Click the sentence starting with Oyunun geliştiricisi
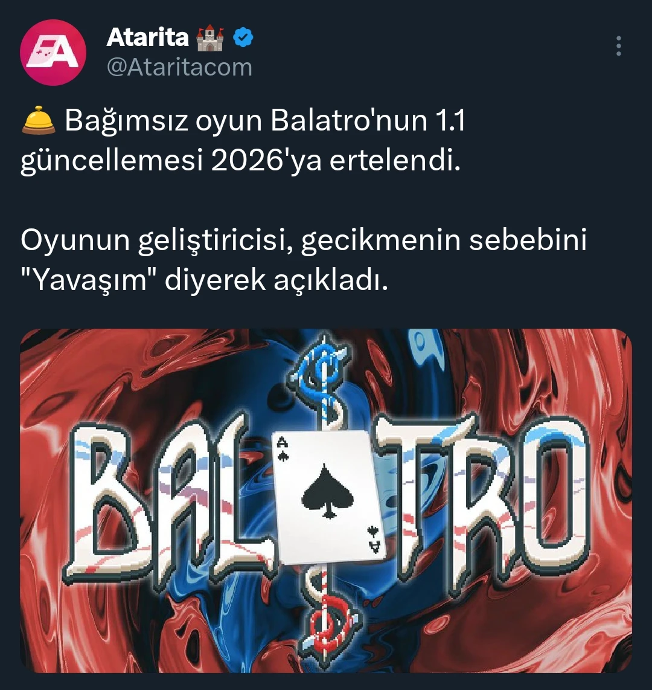The width and height of the screenshot is (652, 690). tap(303, 260)
